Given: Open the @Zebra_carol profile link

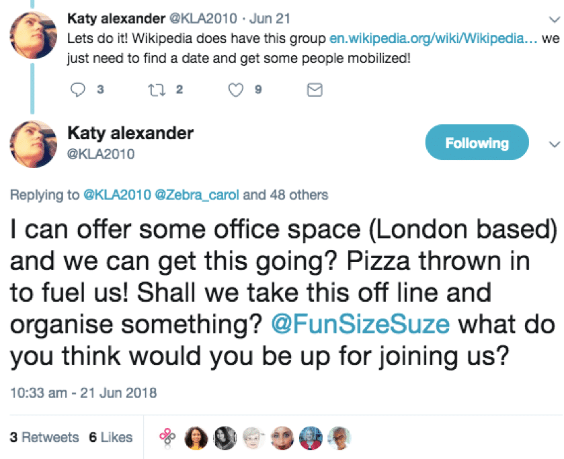Looking at the screenshot, I should (196, 195).
